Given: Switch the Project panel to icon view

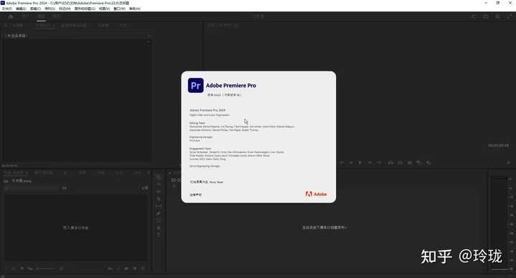Looking at the screenshot, I should (x=21, y=269).
